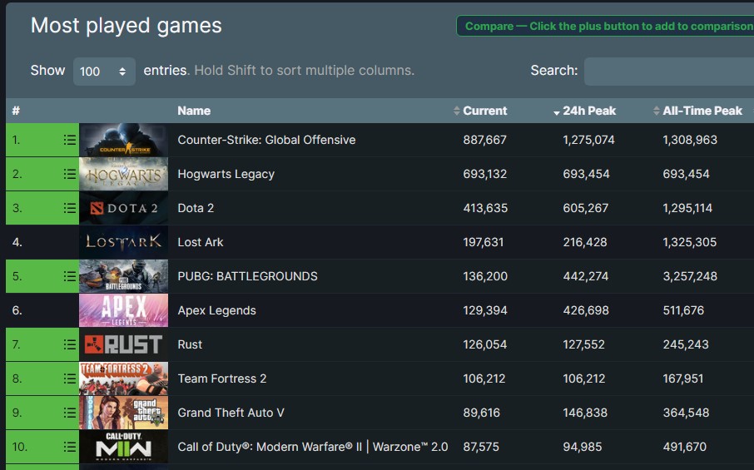Click all-time peak value 3,257,248
This screenshot has width=754, height=470.
coord(690,276)
